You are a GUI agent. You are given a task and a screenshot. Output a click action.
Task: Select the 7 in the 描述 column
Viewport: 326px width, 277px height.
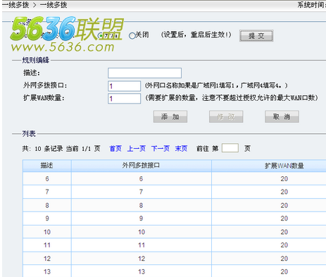47,192
